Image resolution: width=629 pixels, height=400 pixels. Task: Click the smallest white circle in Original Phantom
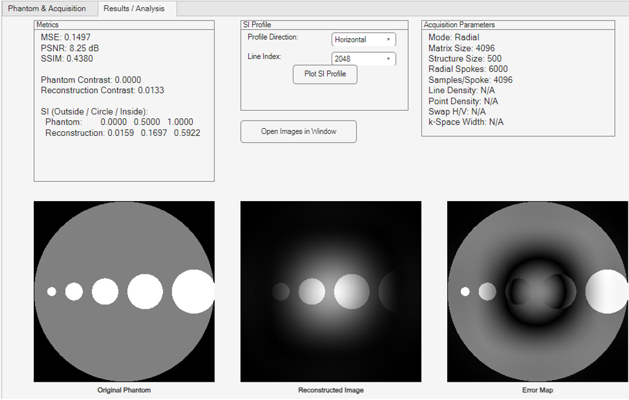[51, 291]
